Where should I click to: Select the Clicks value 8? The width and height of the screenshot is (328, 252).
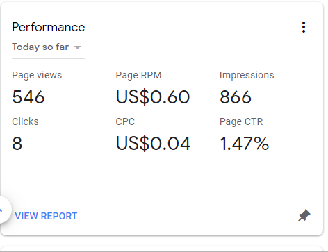coord(17,143)
